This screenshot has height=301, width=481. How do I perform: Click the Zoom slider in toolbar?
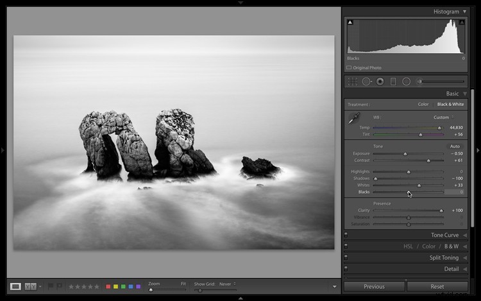point(167,289)
